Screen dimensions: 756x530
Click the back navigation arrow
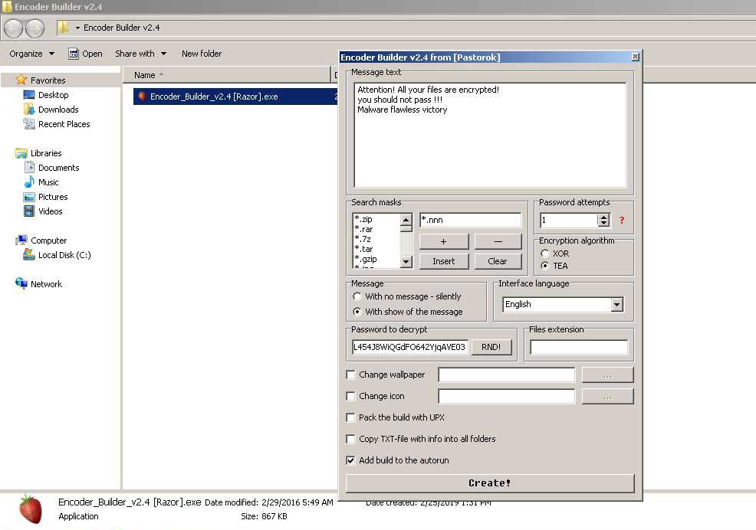(12, 28)
